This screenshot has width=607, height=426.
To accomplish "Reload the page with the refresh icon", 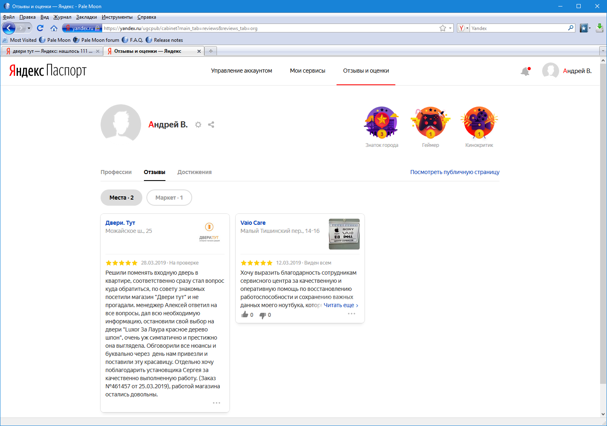I will point(40,28).
